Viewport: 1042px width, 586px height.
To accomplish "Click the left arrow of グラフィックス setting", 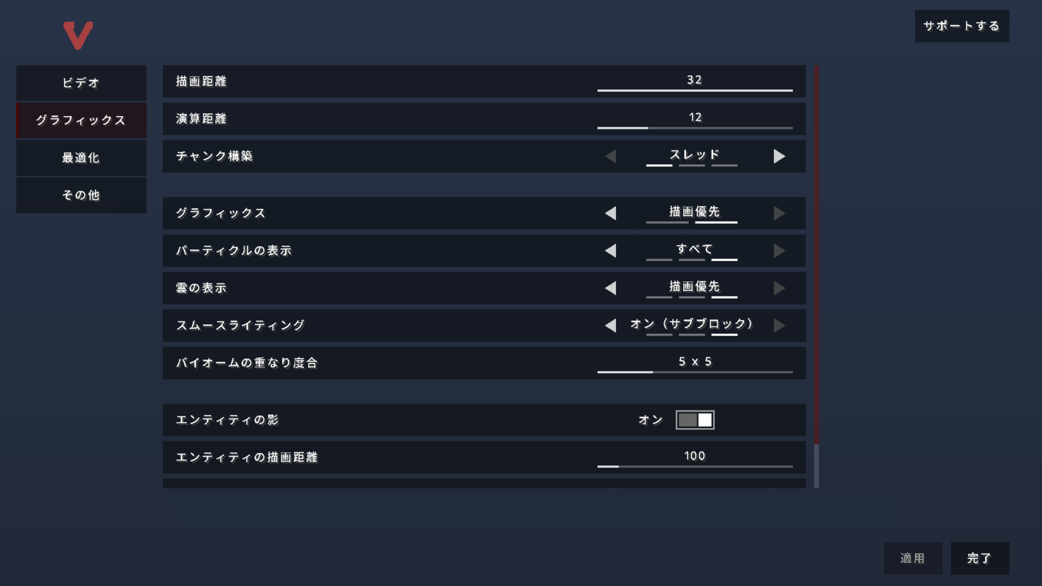I will coord(611,213).
